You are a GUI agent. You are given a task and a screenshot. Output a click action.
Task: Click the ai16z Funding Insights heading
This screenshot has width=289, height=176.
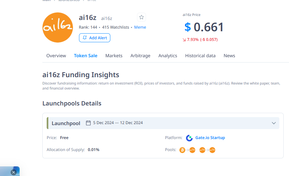point(81,75)
